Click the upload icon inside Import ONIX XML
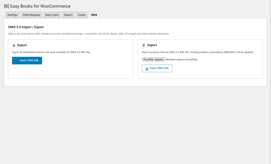Screen dimensions: 271x164 [147, 69]
